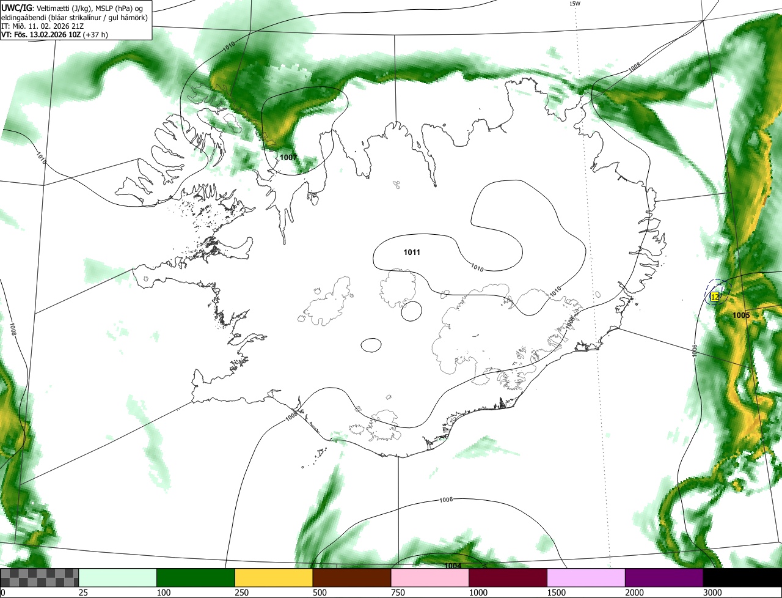This screenshot has width=782, height=598.
Task: Select the black 3000+ legend swatch
Action: pyautogui.click(x=742, y=578)
